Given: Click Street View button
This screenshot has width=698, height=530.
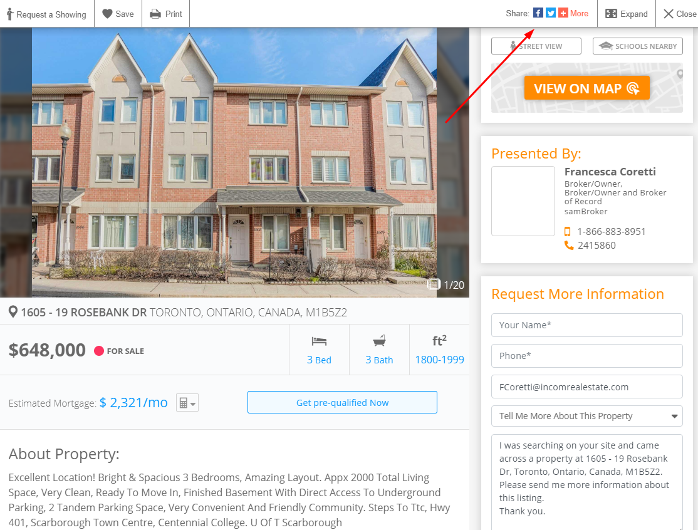Looking at the screenshot, I should (536, 46).
